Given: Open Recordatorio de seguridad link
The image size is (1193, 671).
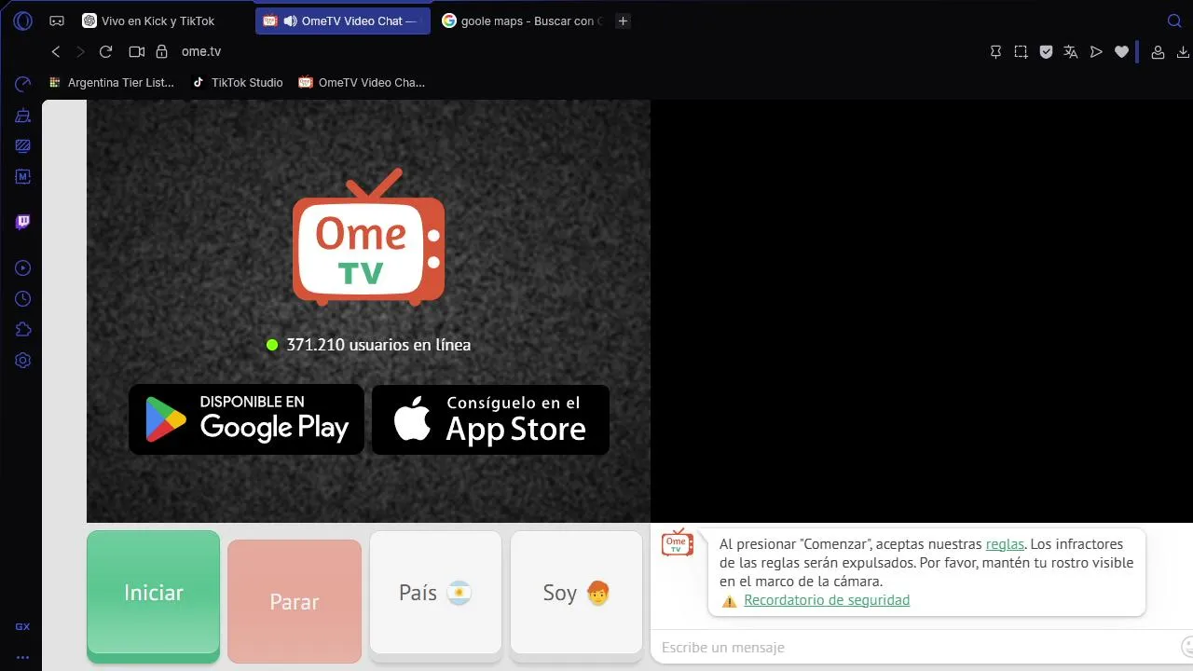Looking at the screenshot, I should coord(827,600).
